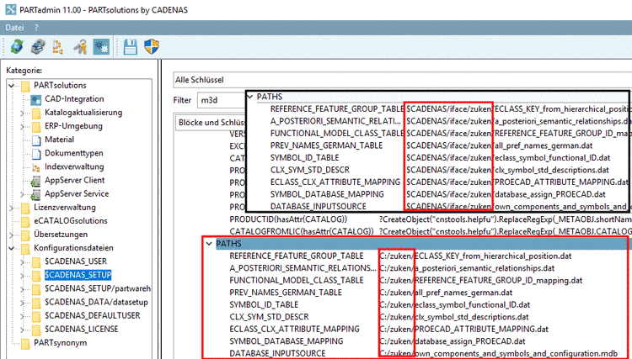Select CATALOGFROMLIC(hasAttr(CATALOG)) key

point(302,231)
